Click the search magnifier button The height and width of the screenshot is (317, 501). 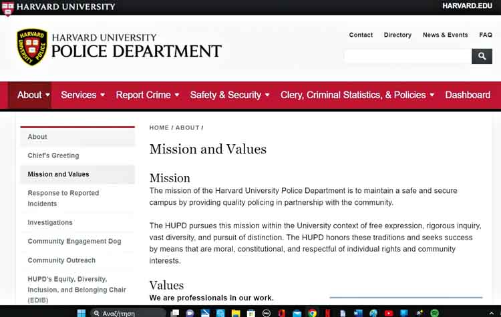[482, 57]
